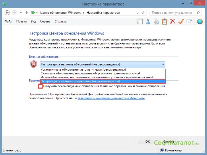This screenshot has height=155, width=207.
Task: Click the red X Delete icon
Action: (x=173, y=22)
